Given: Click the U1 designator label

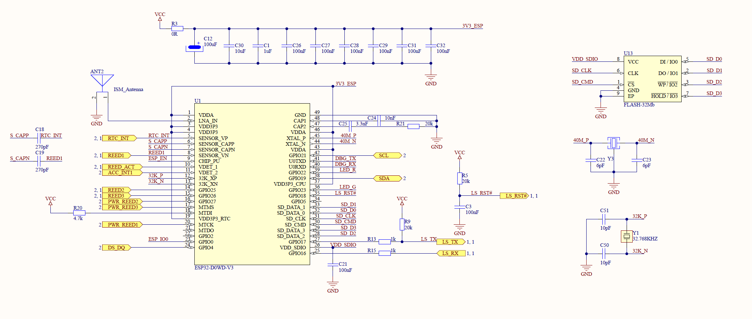Looking at the screenshot, I should [198, 101].
